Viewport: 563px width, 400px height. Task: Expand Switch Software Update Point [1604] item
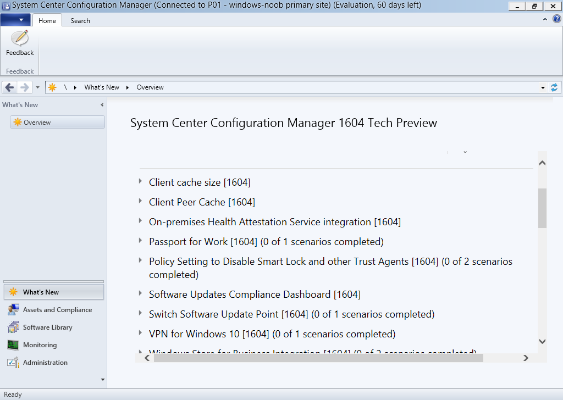point(140,313)
